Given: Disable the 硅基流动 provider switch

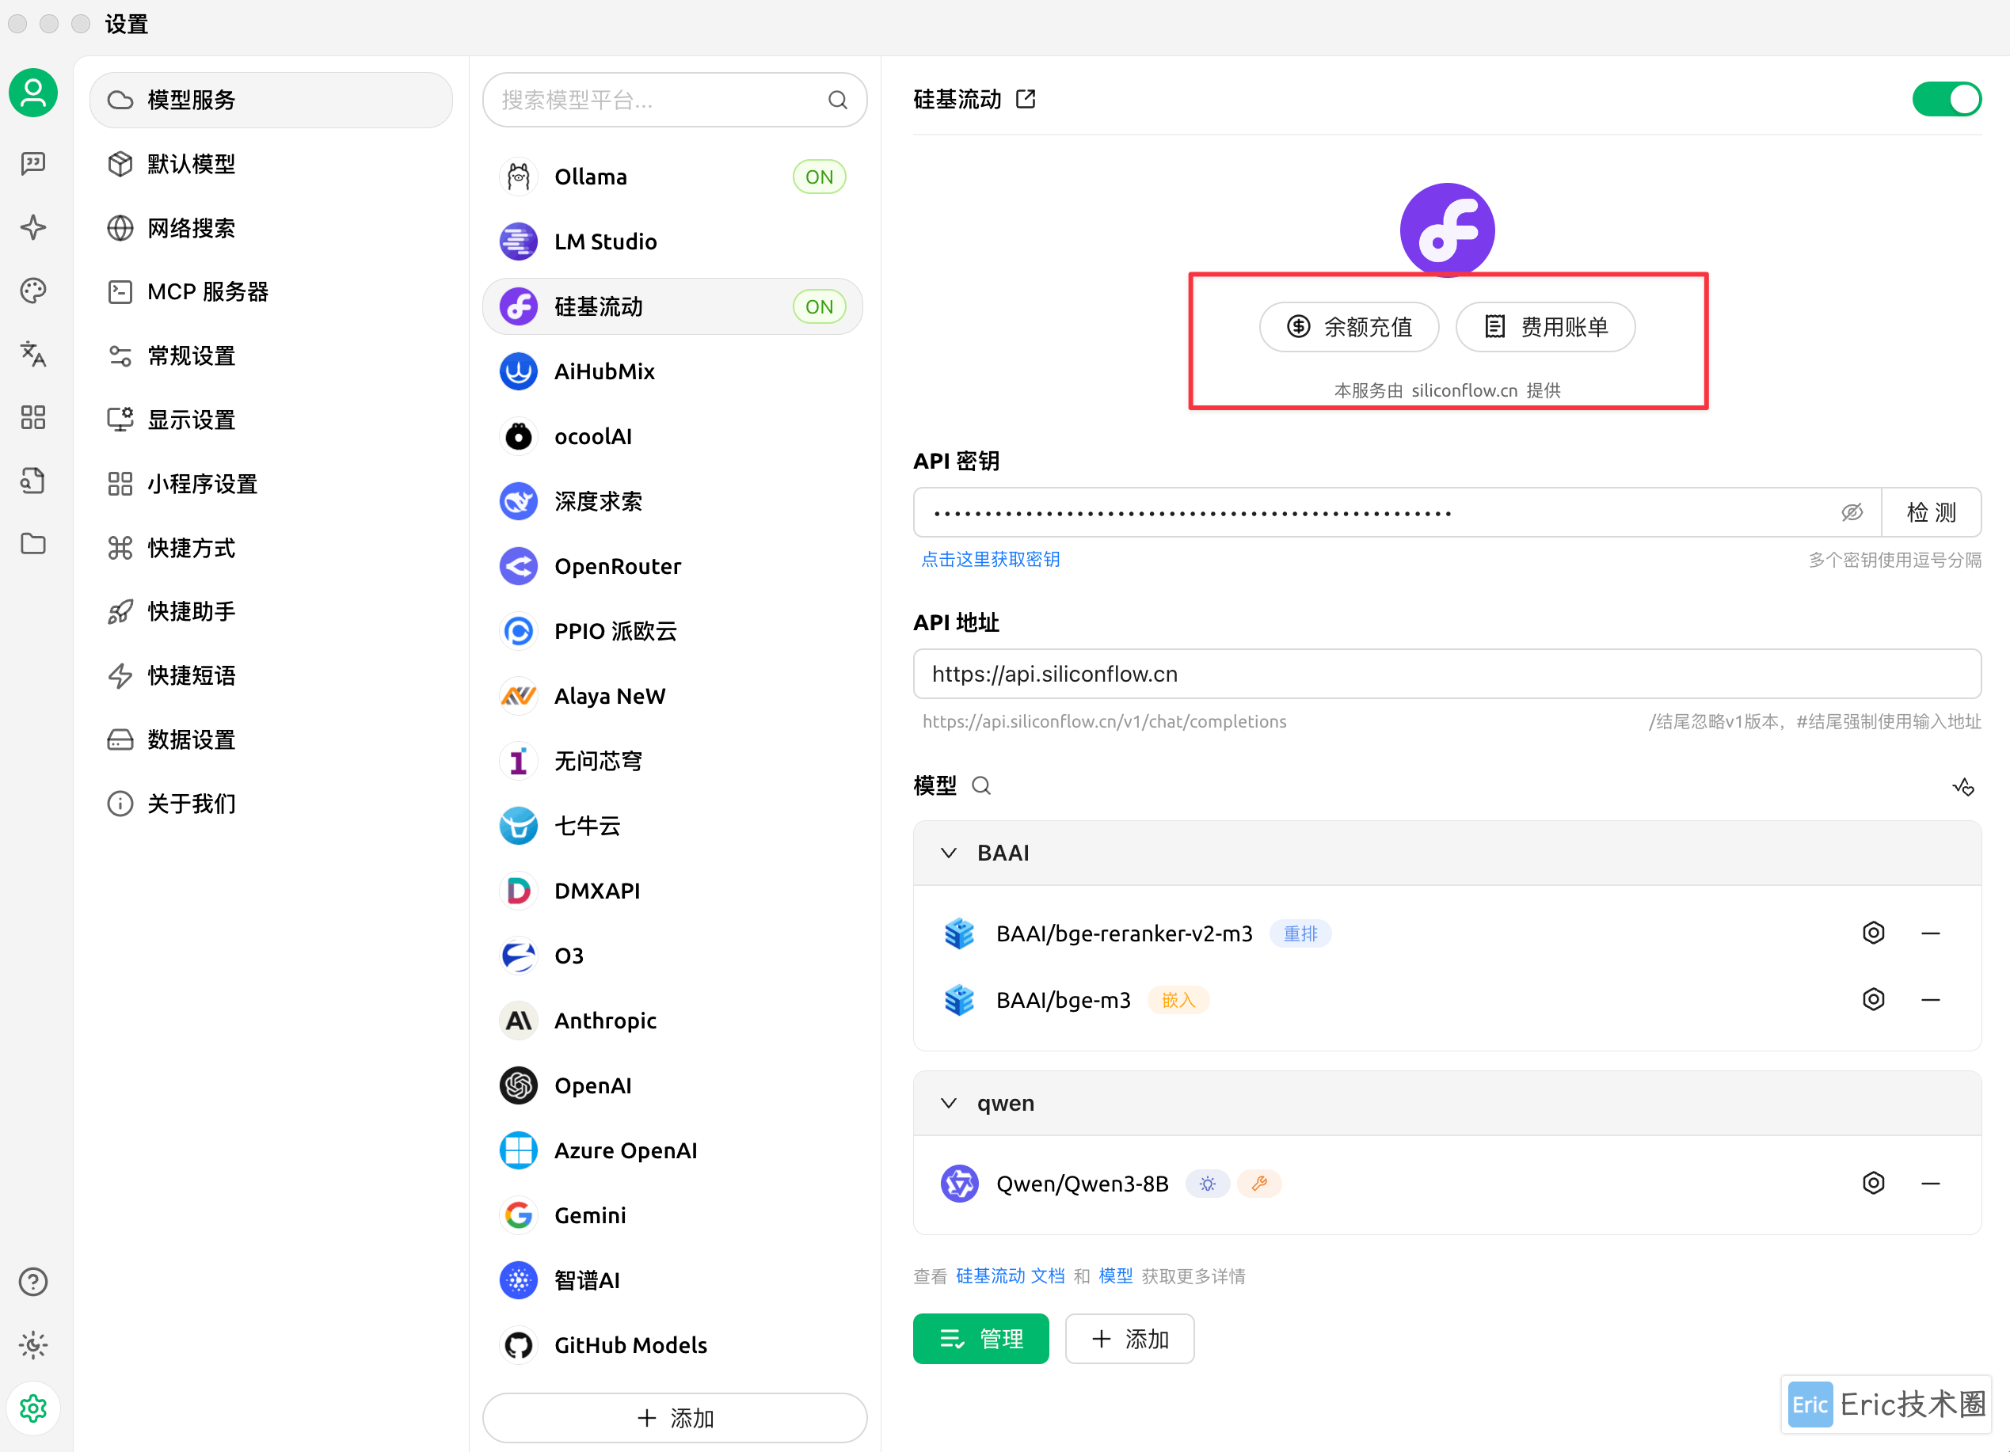Looking at the screenshot, I should click(x=1946, y=98).
